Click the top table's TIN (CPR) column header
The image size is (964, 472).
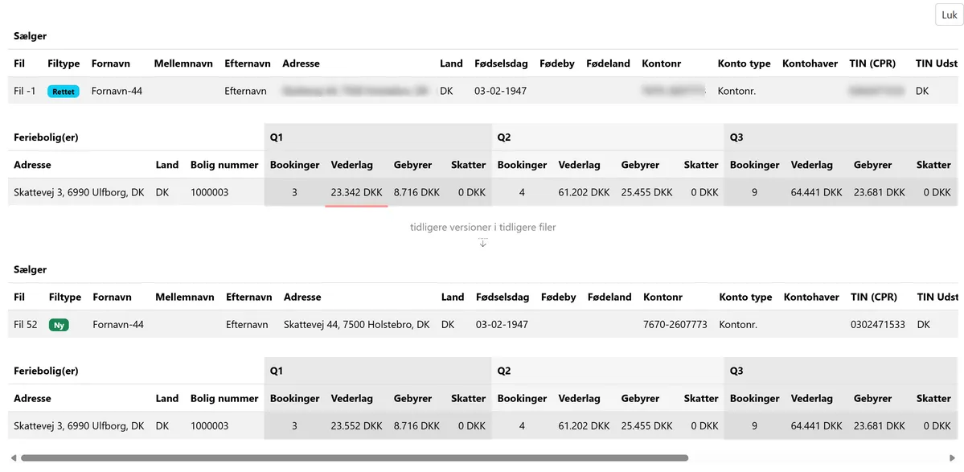point(872,64)
